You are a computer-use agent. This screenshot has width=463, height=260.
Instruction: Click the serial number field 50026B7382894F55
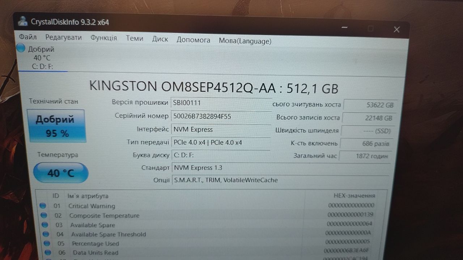221,116
